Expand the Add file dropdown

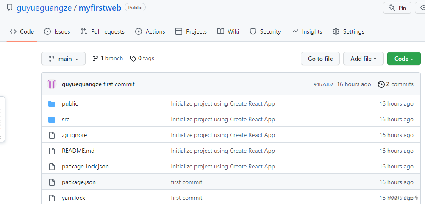[x=363, y=59]
